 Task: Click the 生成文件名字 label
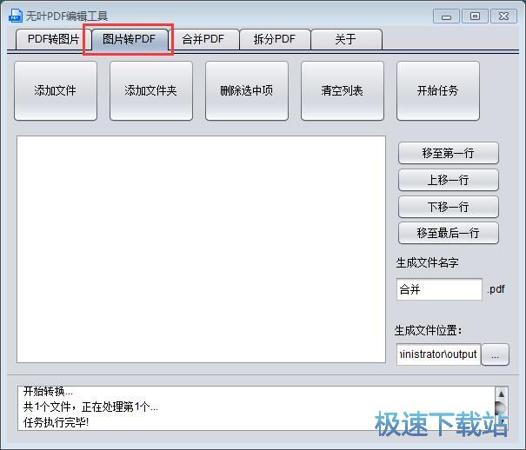click(427, 262)
